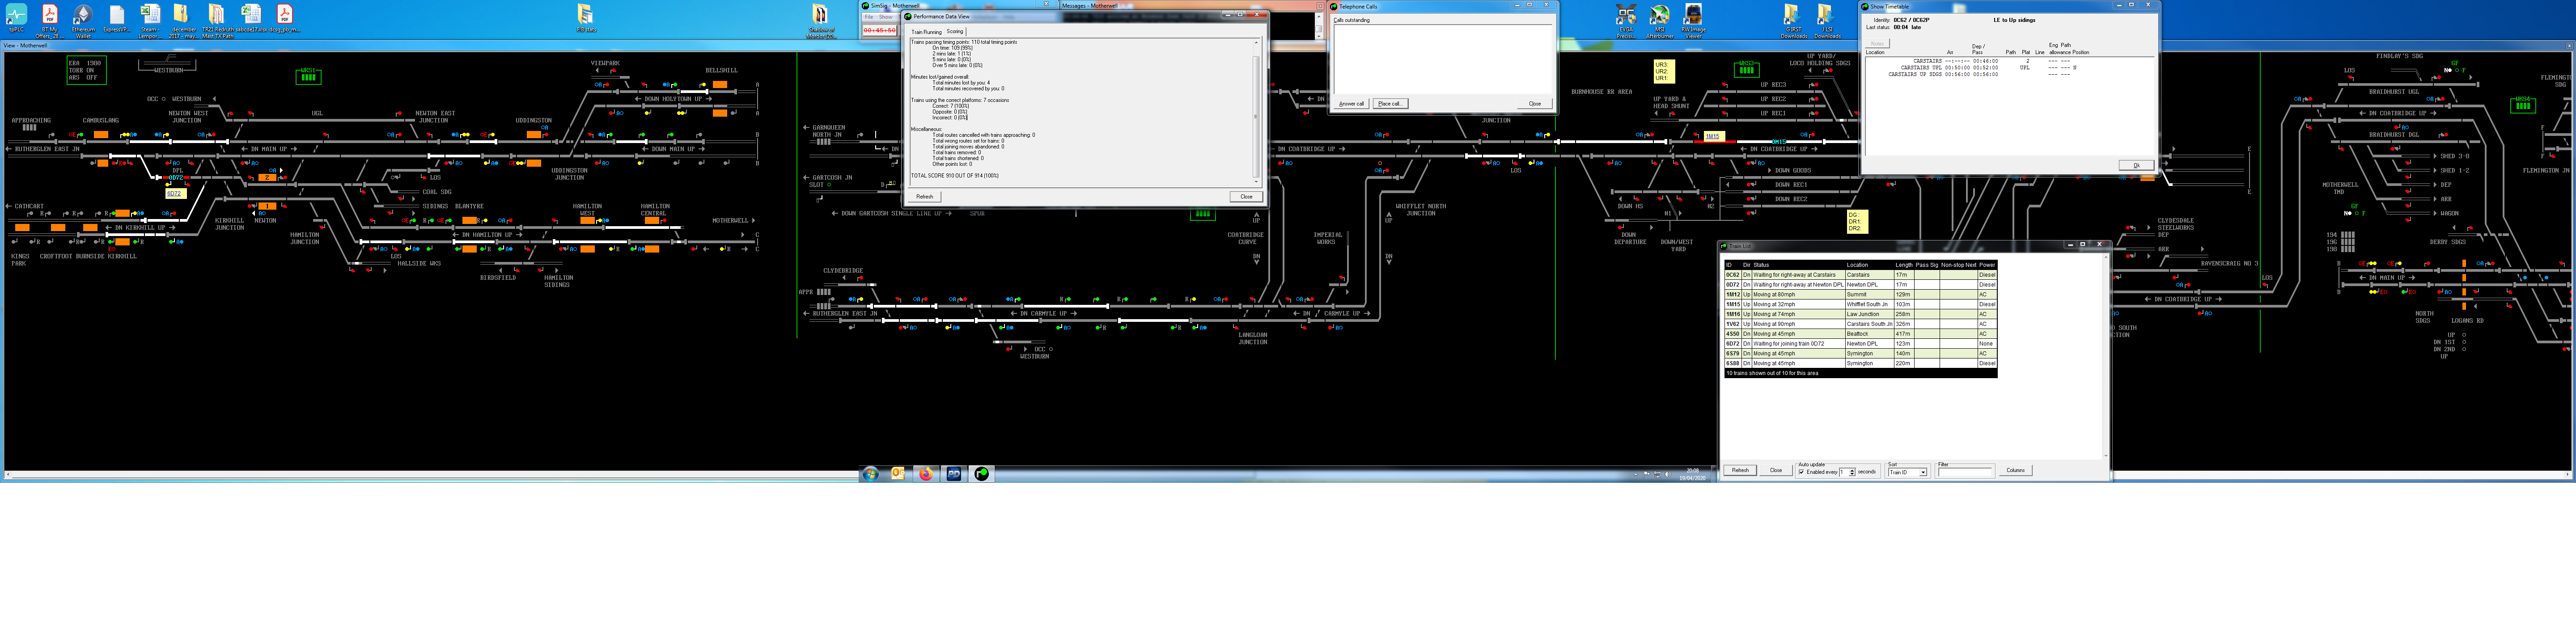
Task: Open the tpPLC desktop shortcut
Action: click(16, 18)
